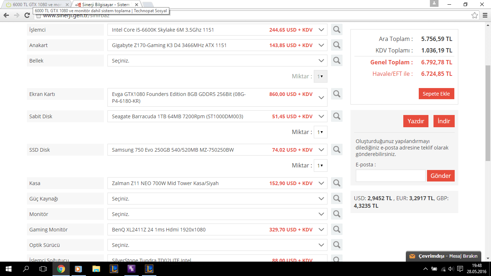The image size is (491, 276).
Task: Bookmark this page with the star icon
Action: (475, 15)
